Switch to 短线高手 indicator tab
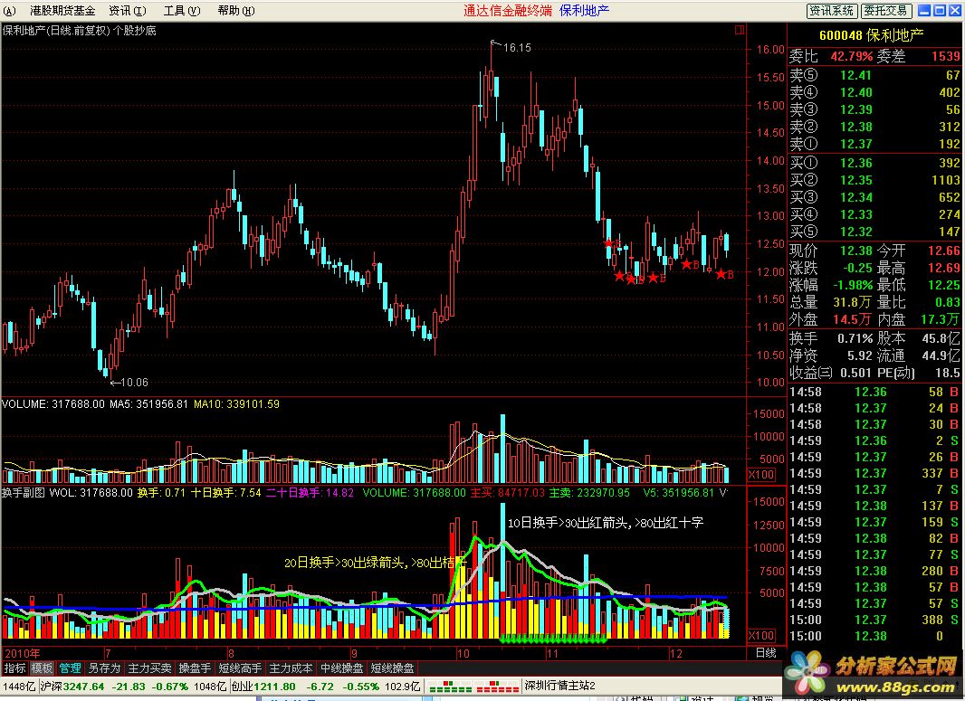 (240, 668)
